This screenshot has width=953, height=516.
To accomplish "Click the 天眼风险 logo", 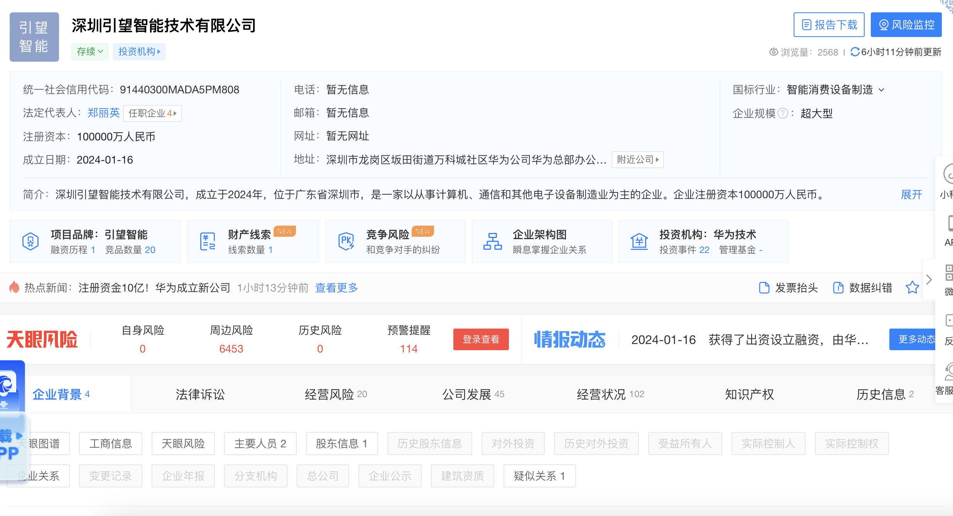I will [x=42, y=339].
